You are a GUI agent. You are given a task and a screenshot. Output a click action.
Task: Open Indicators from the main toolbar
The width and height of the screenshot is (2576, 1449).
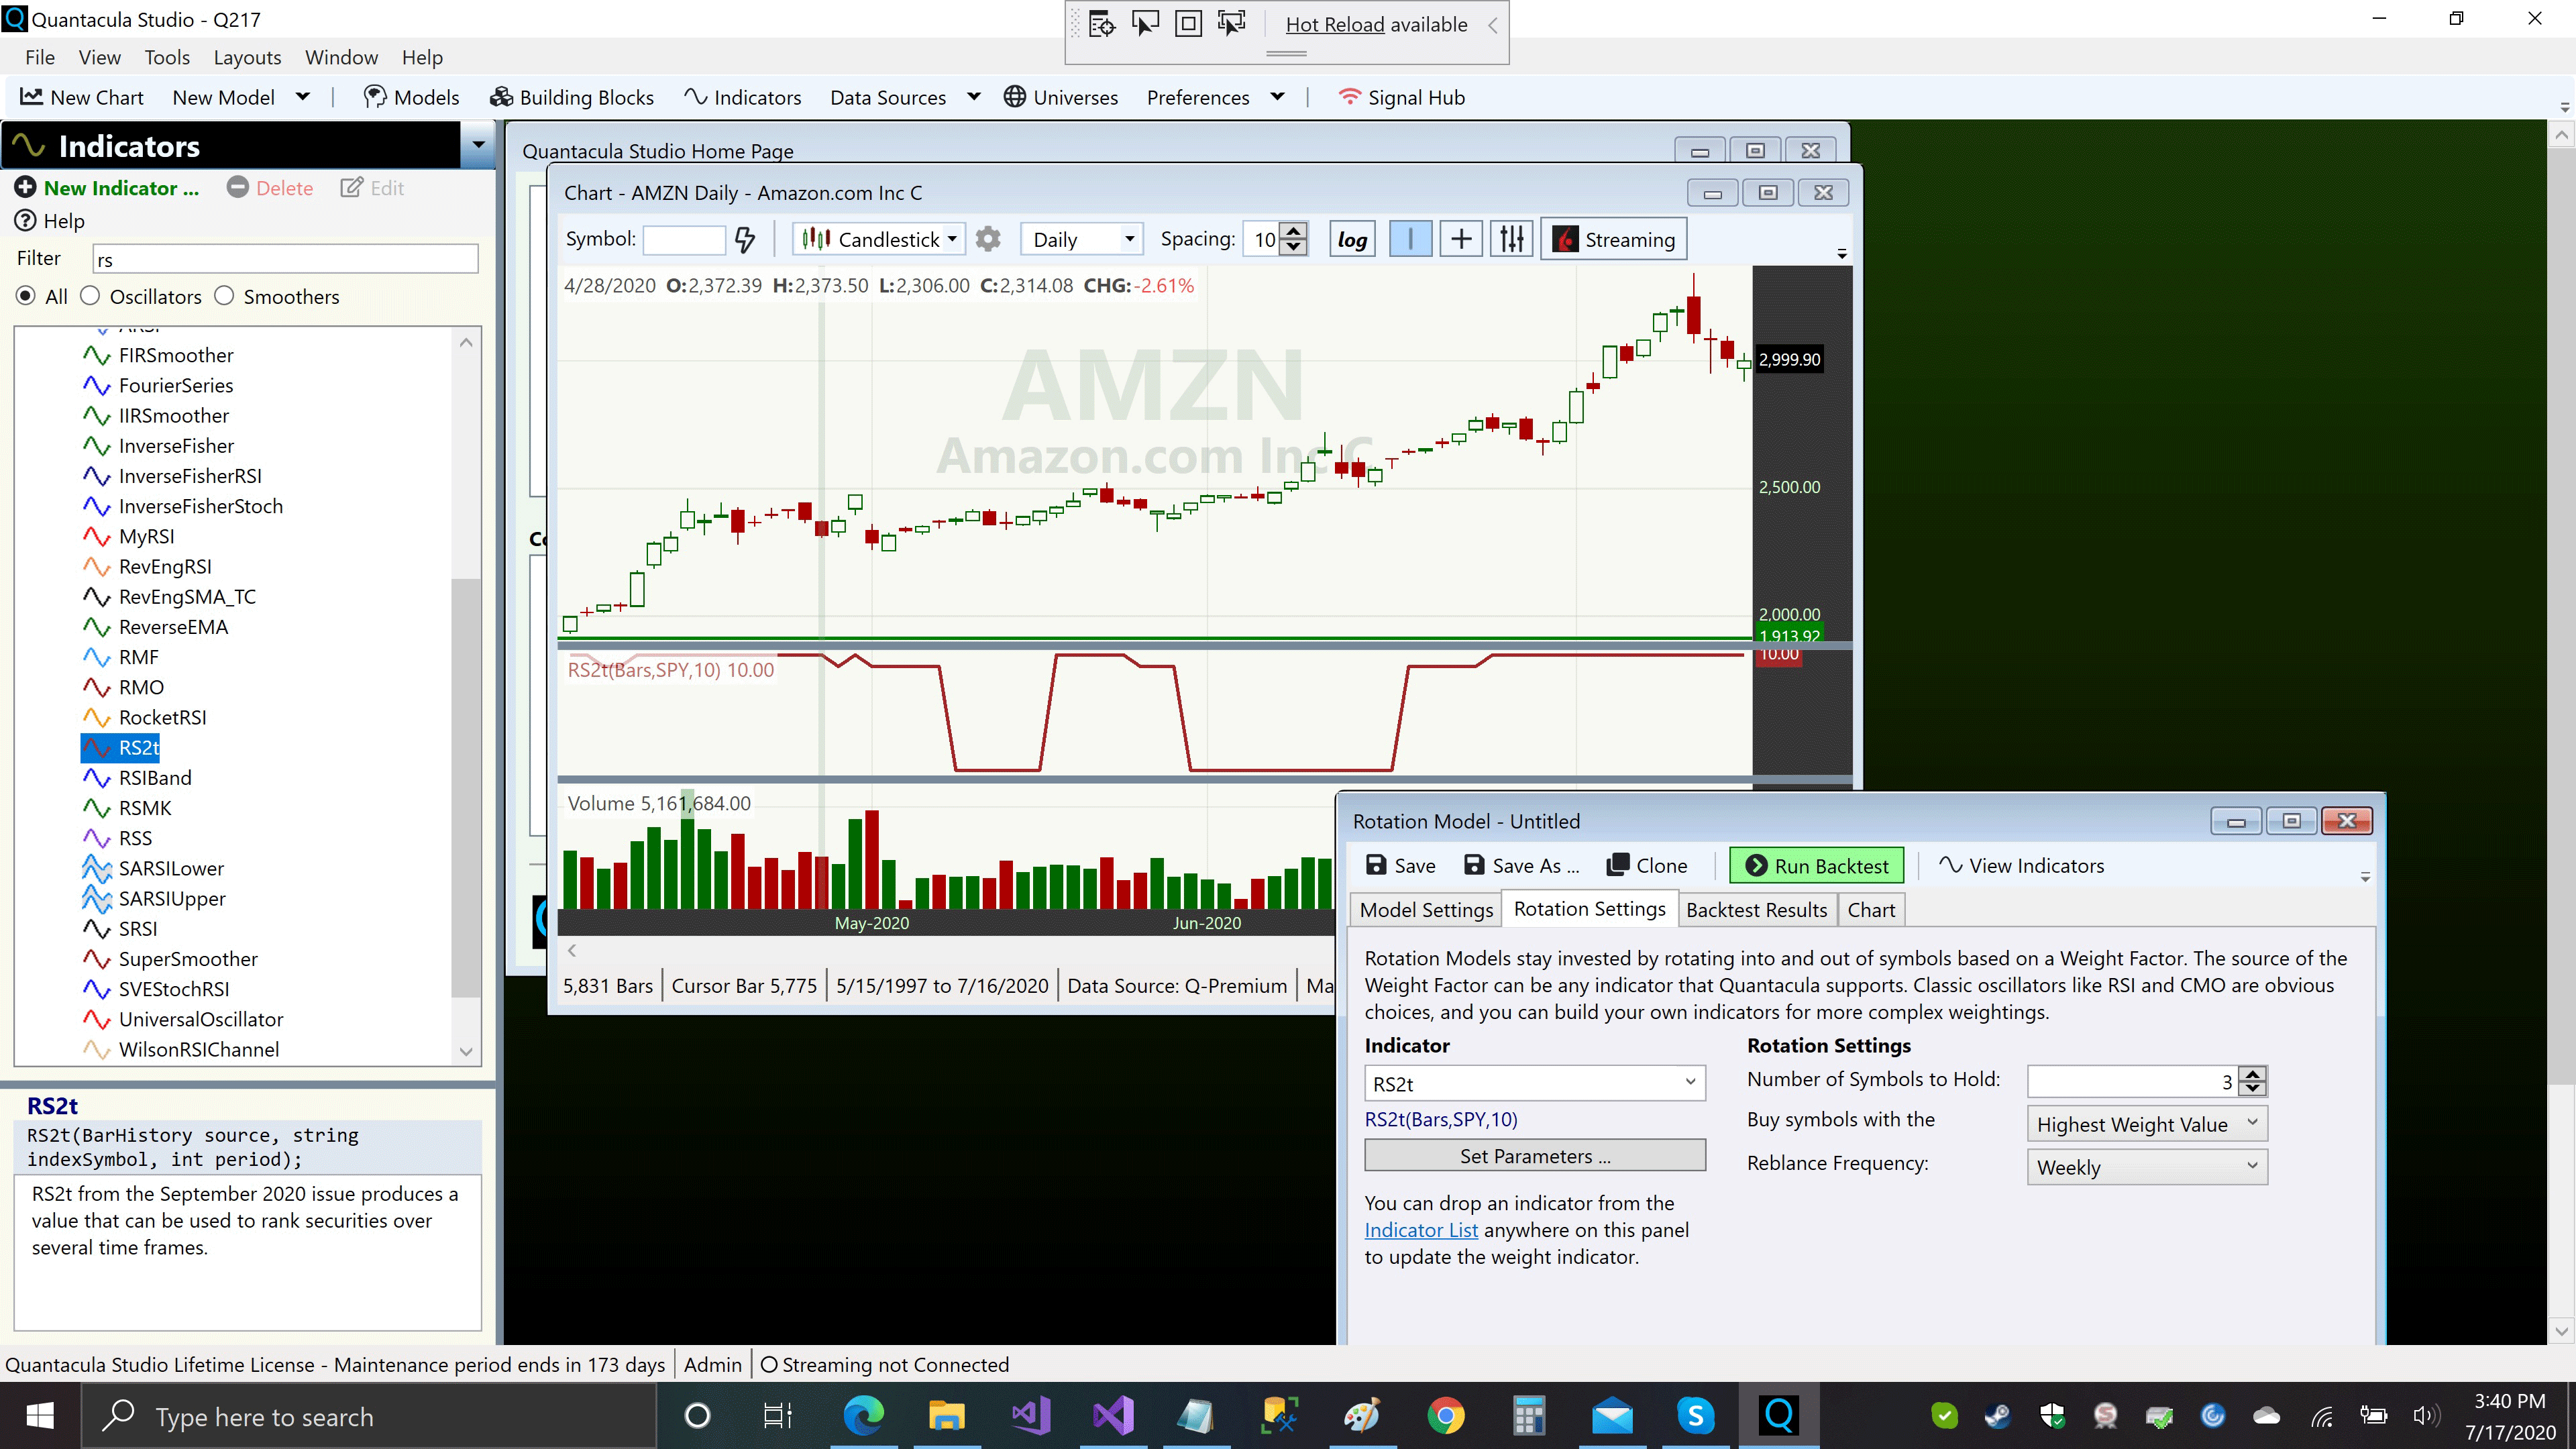(743, 97)
